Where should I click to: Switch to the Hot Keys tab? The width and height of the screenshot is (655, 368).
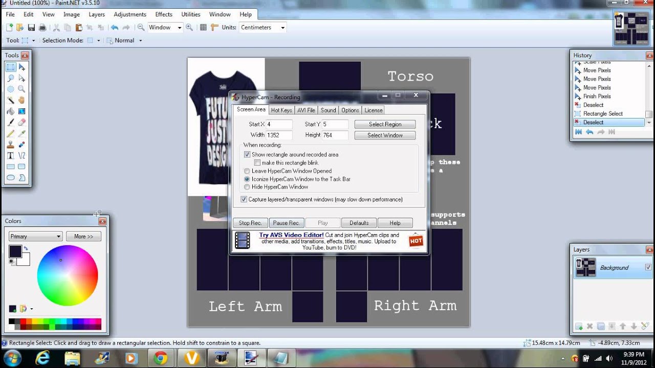click(281, 110)
